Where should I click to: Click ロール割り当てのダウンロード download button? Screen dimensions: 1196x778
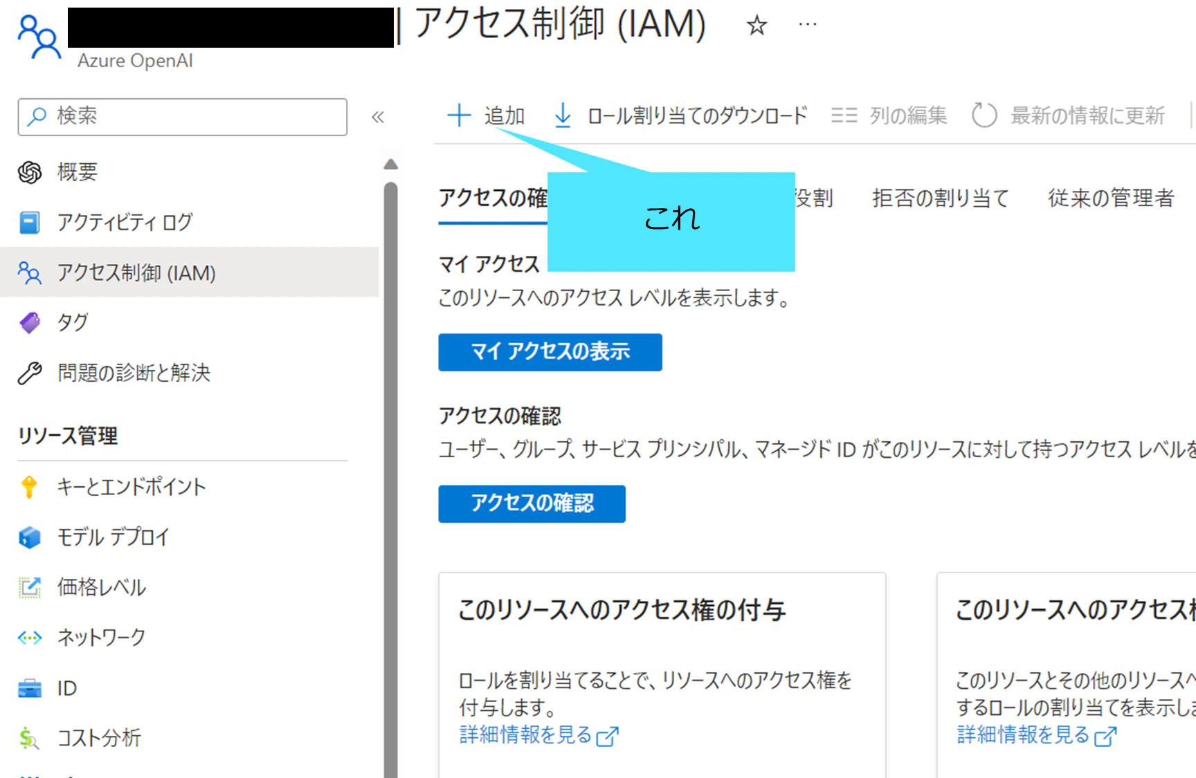click(680, 115)
